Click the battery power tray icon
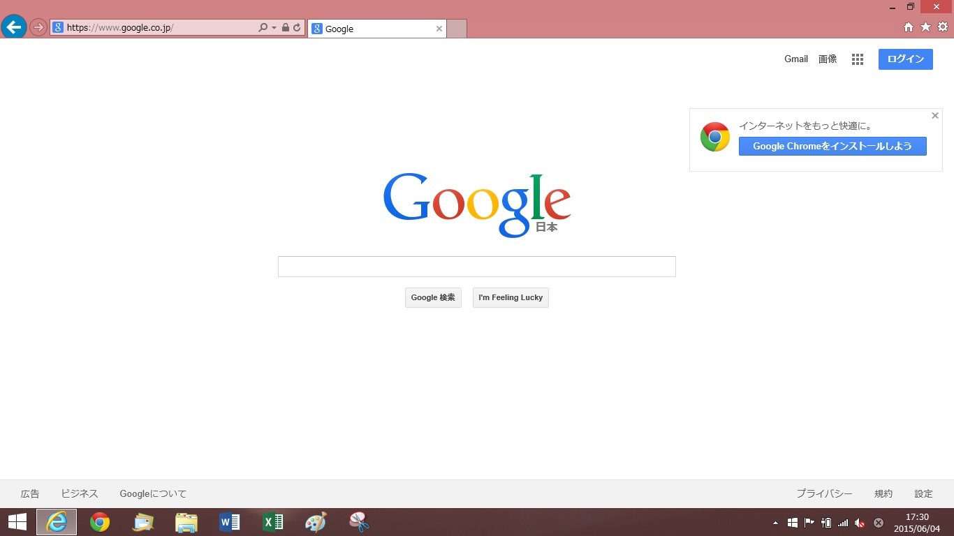Screen dimensions: 954x536 [826, 523]
